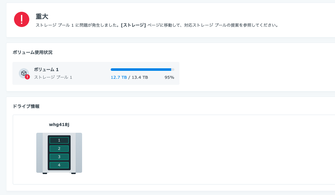Click the whg418j device name label

point(59,124)
